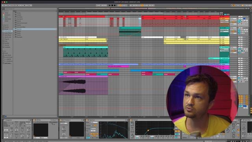Viewport: 252px width, 142px height.
Task: Start playback with the Play button
Action: pyautogui.click(x=109, y=5)
